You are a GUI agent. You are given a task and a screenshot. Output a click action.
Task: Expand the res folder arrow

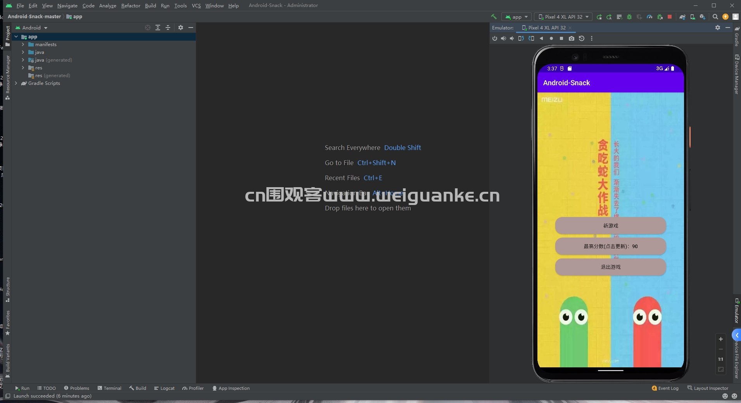(23, 68)
